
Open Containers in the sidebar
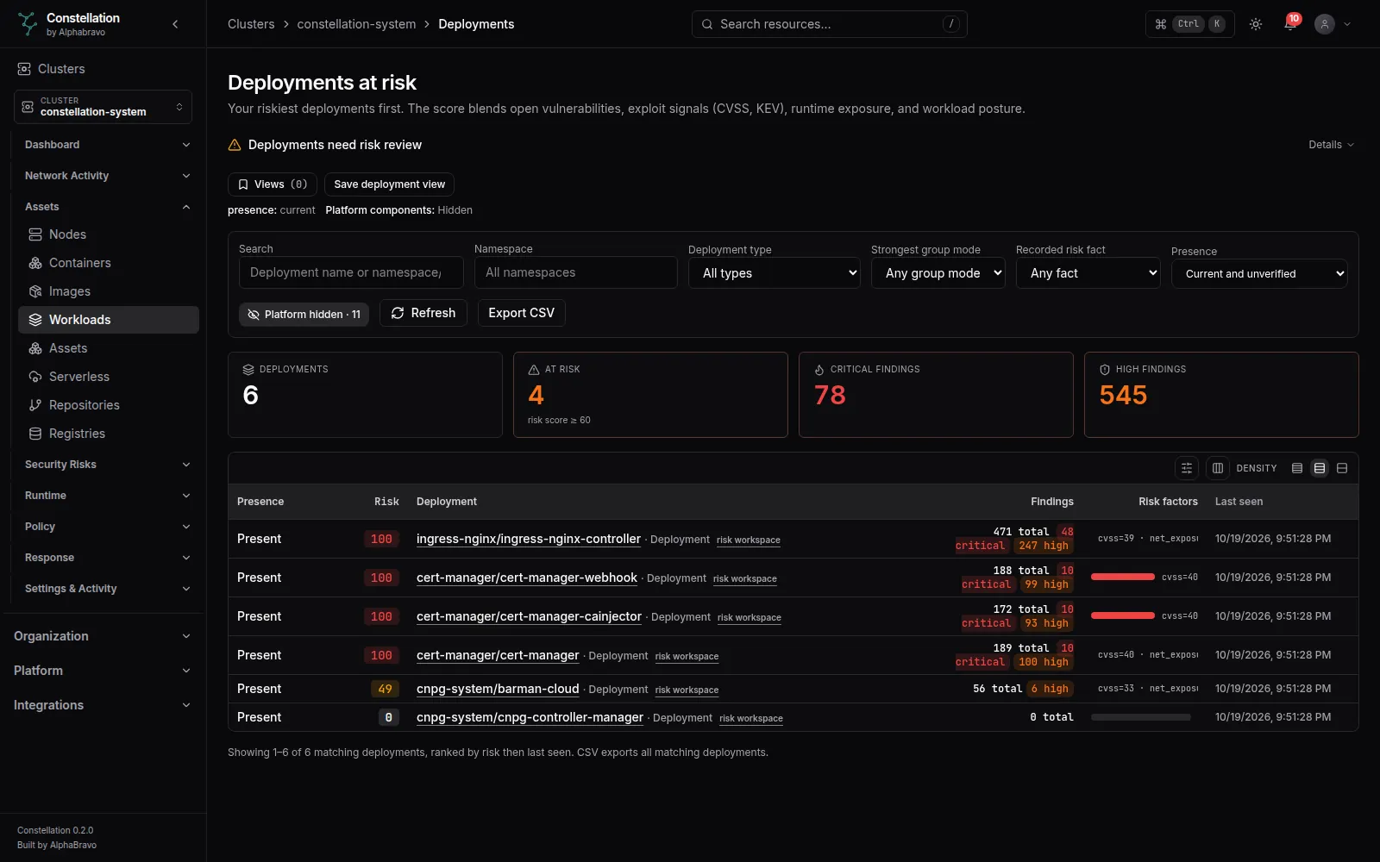click(x=108, y=263)
